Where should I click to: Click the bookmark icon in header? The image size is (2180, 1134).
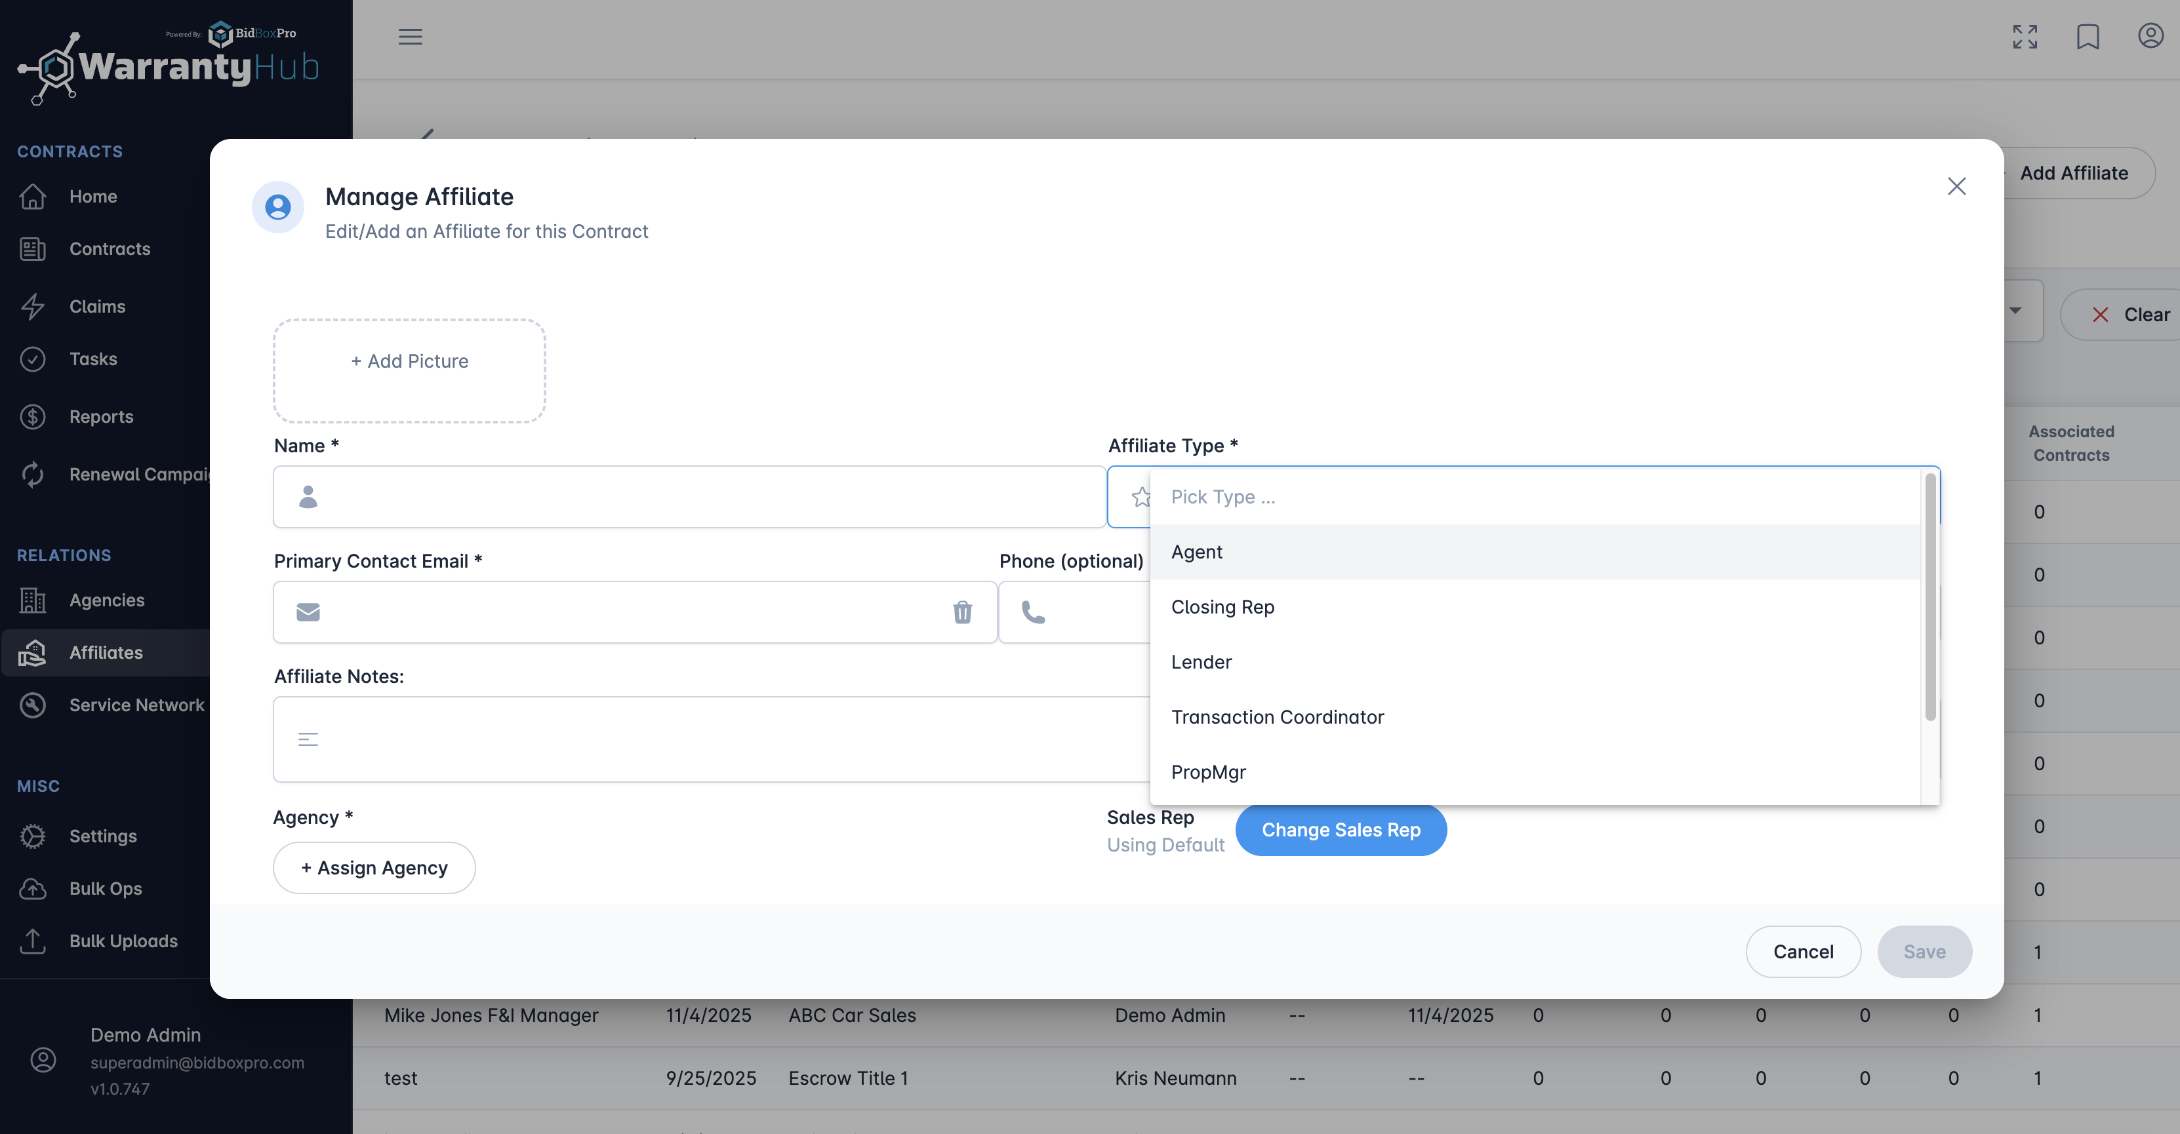(x=2088, y=36)
